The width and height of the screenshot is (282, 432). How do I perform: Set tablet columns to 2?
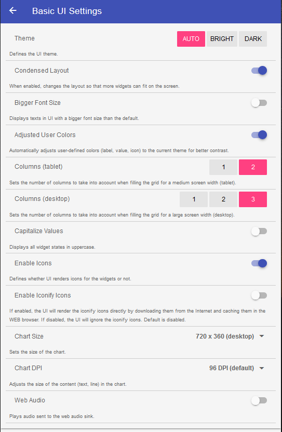(x=253, y=167)
